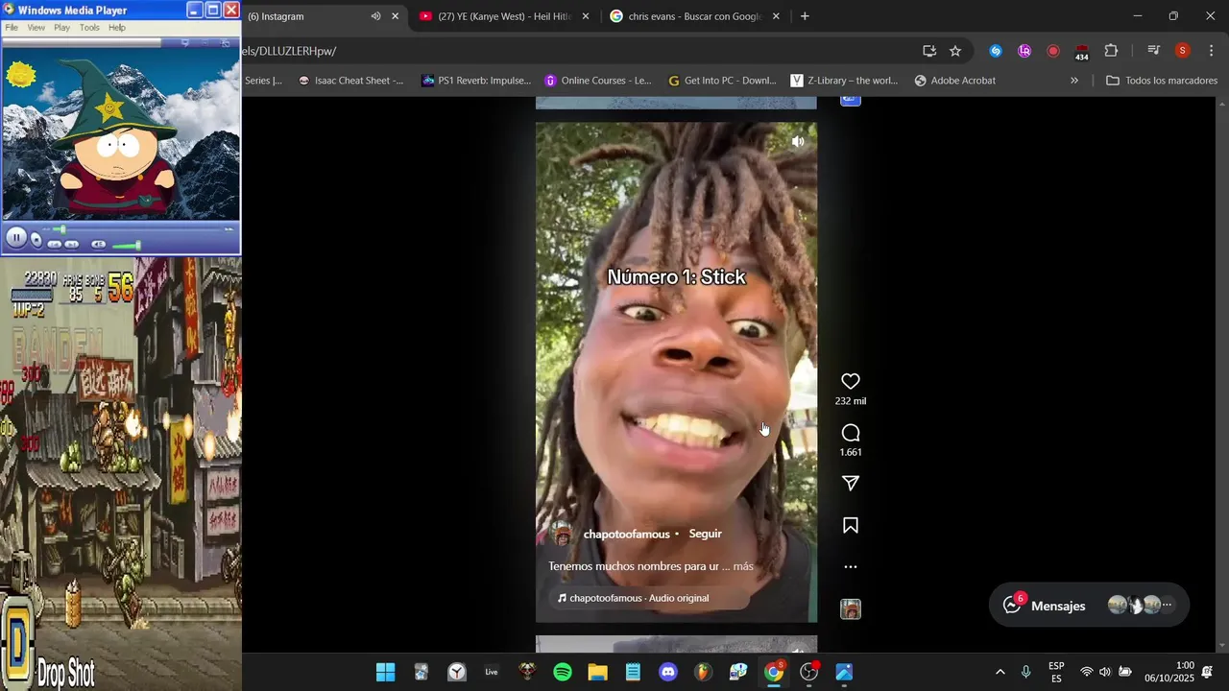
Task: Open the 'Z-Library – the worl...' bookmark
Action: 844,81
